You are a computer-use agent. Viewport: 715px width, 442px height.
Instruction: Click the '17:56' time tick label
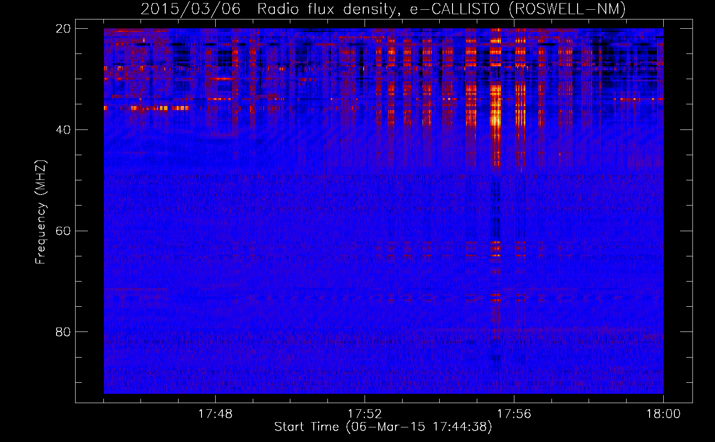coord(514,414)
